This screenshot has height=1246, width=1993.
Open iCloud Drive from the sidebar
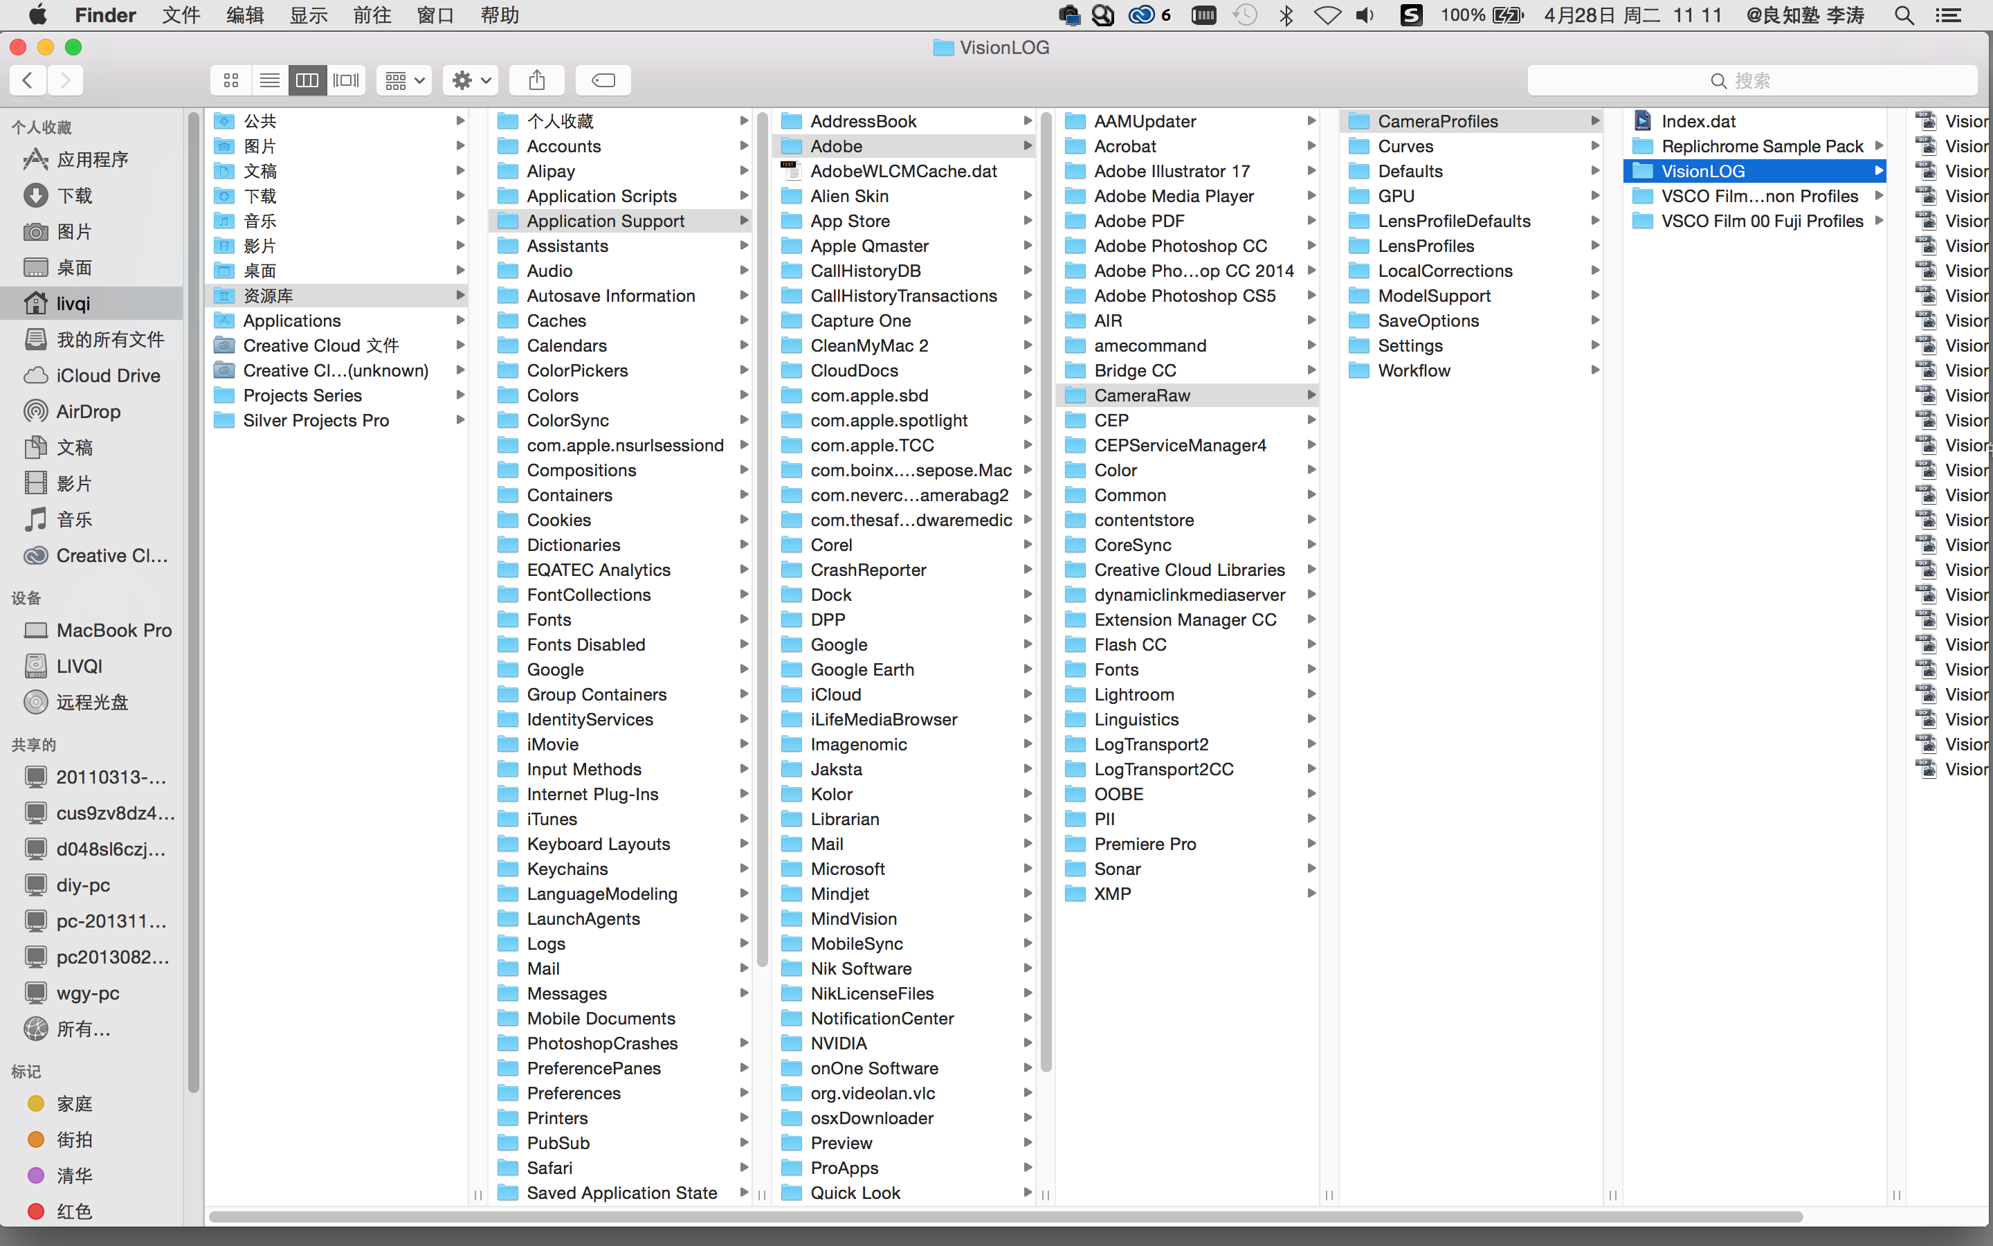point(107,375)
